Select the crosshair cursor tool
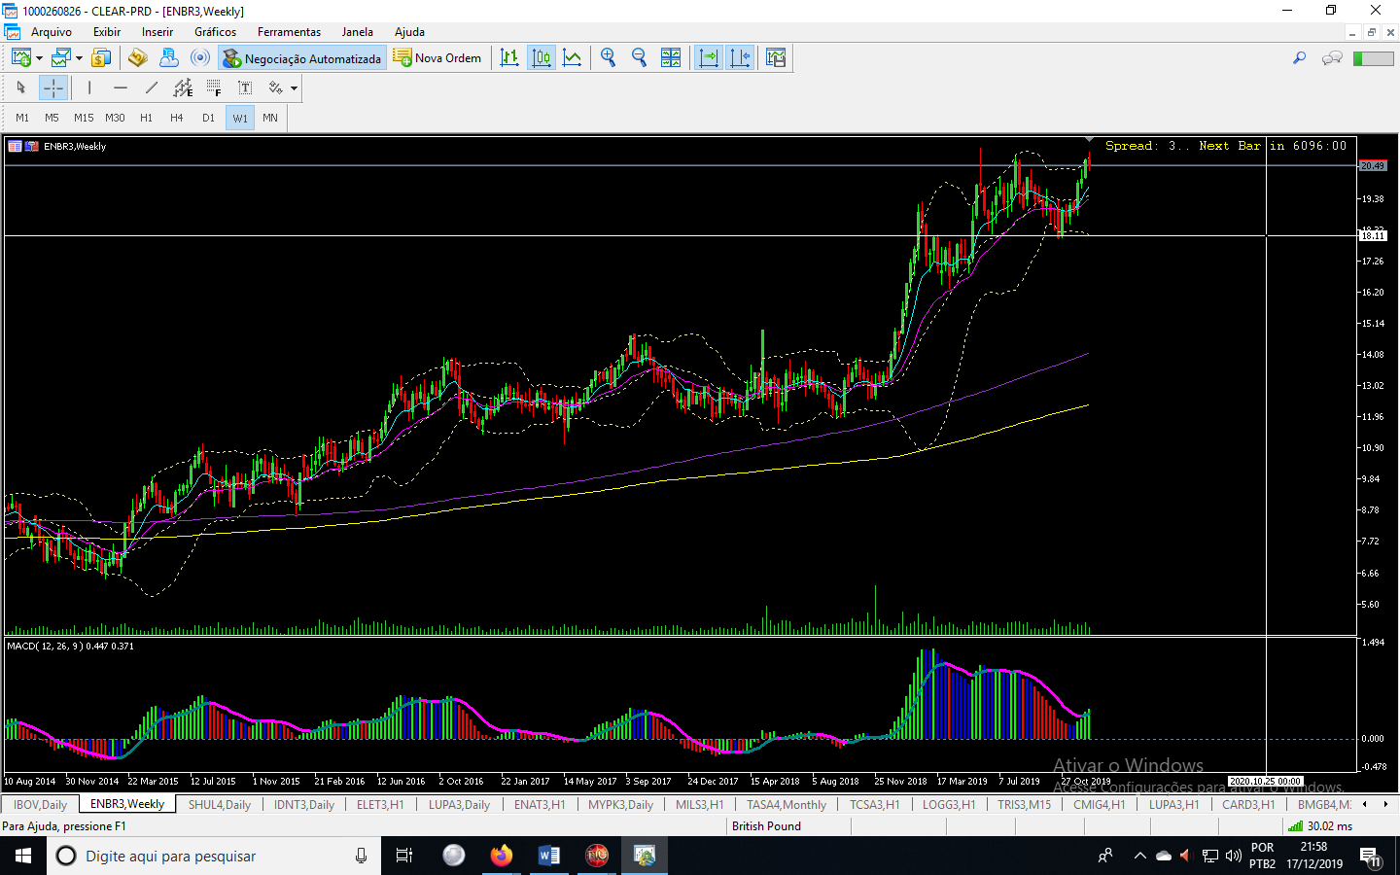The height and width of the screenshot is (875, 1400). pos(52,88)
